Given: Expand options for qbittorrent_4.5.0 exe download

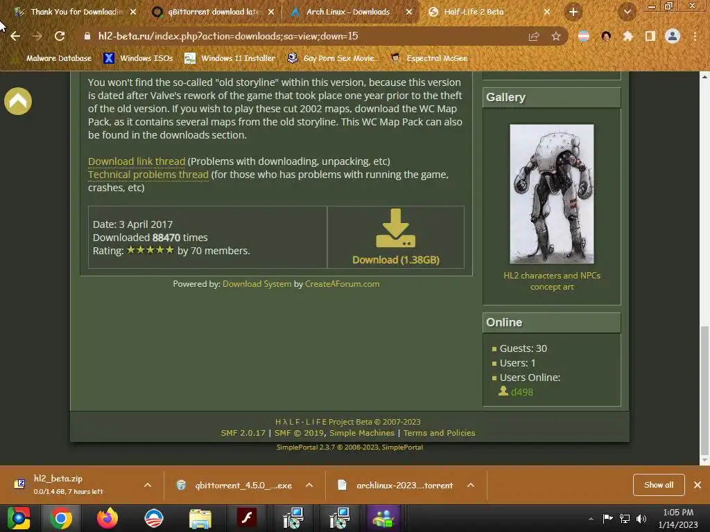Looking at the screenshot, I should coord(309,485).
